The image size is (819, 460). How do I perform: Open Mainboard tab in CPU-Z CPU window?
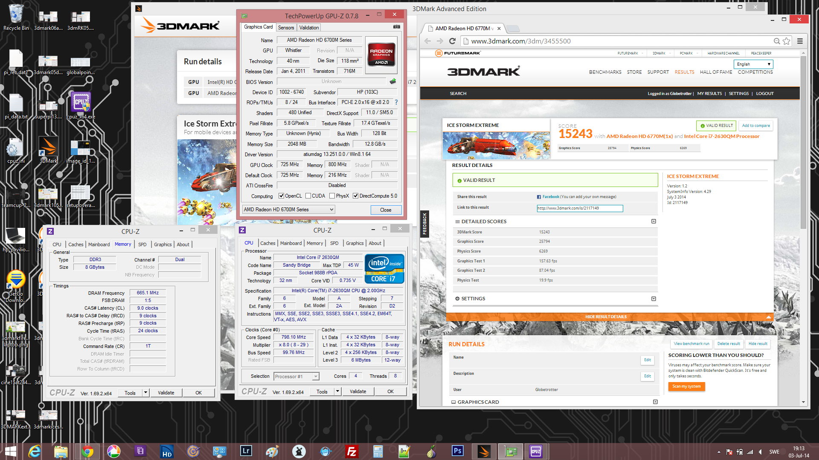tap(291, 243)
